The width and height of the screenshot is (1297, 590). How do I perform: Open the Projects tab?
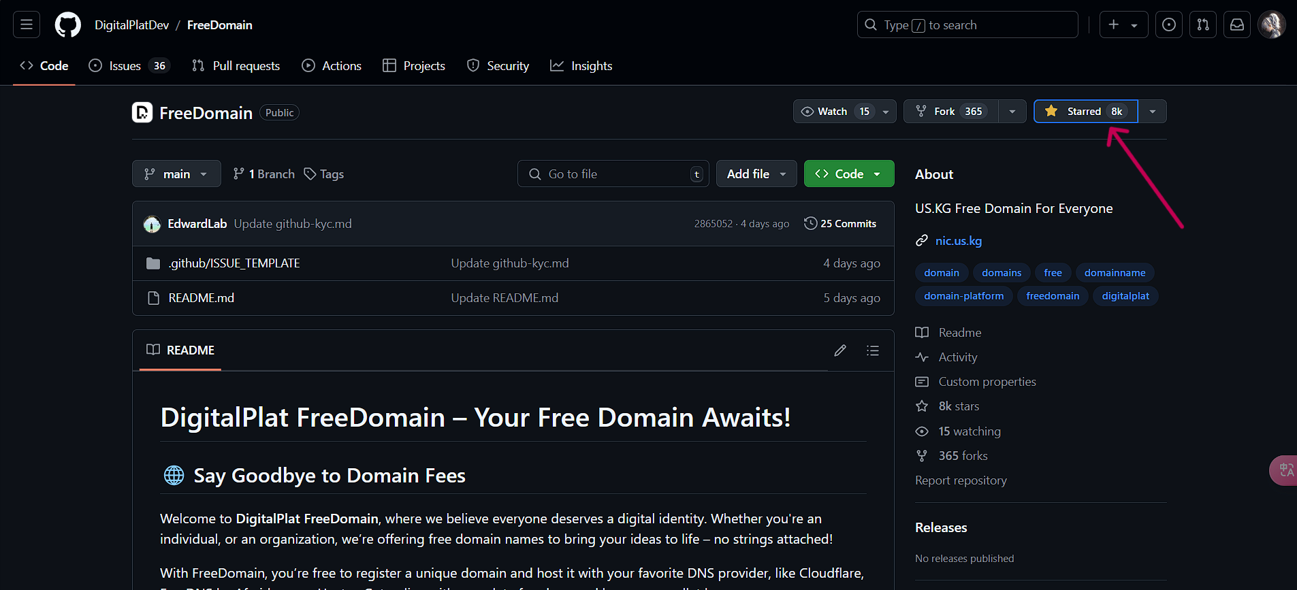point(414,66)
